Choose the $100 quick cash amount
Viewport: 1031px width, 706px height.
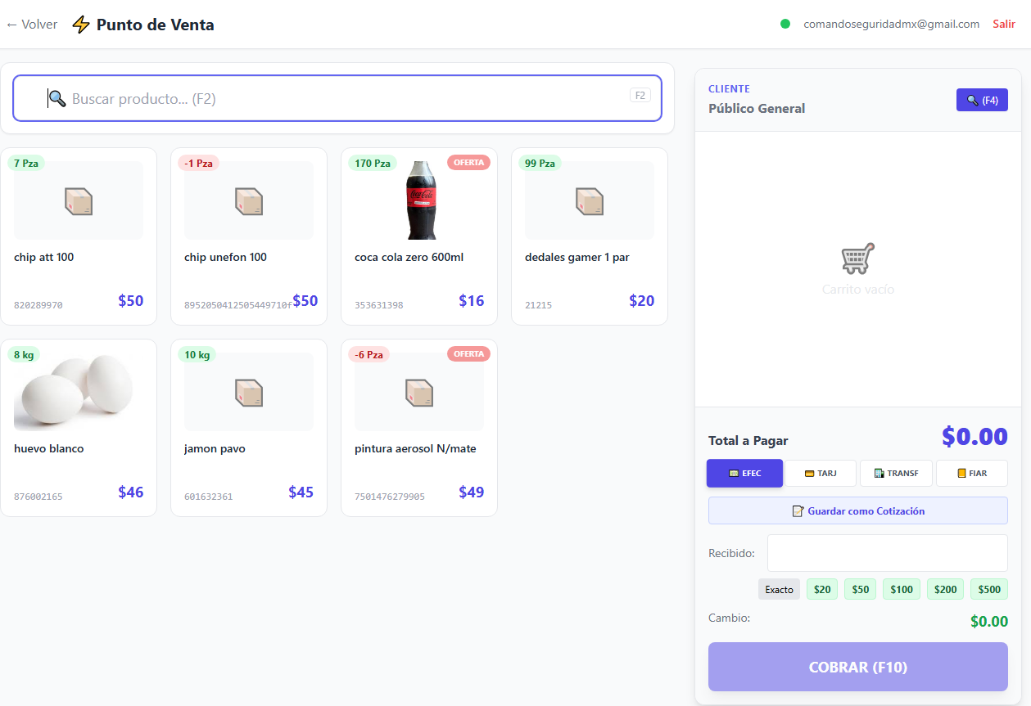pos(902,589)
